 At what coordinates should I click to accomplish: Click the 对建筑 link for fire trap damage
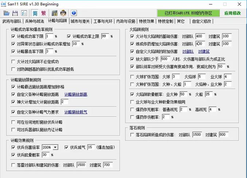point(204,52)
